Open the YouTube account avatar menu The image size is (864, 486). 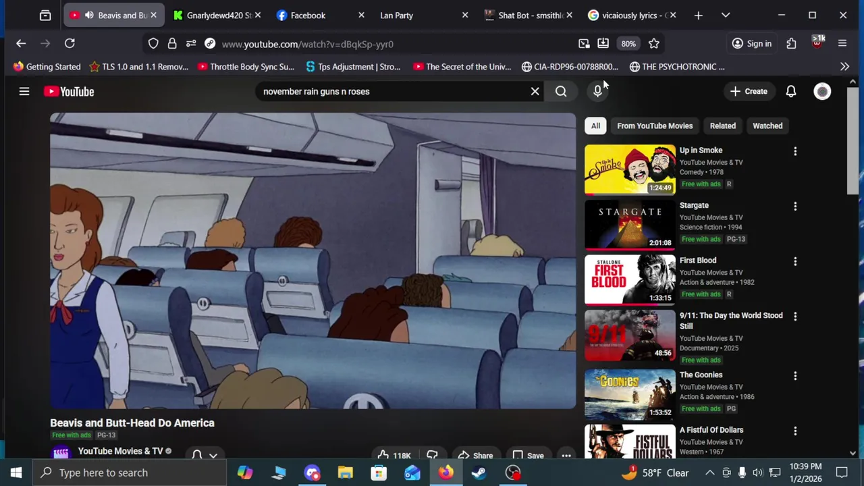tap(822, 91)
